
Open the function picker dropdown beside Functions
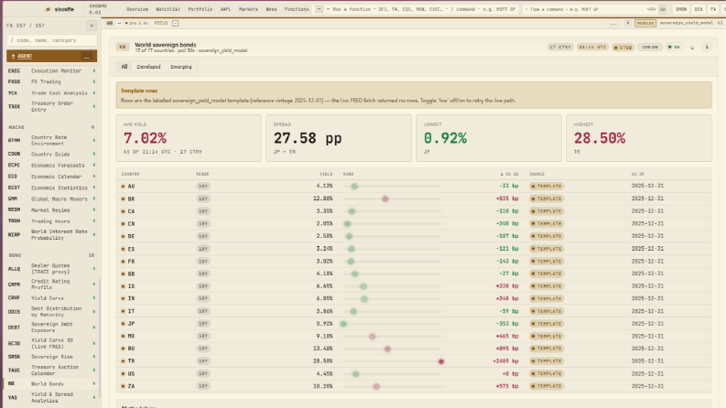(319, 9)
